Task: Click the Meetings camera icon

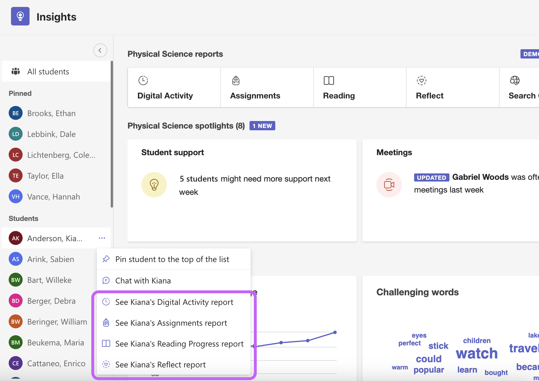Action: (389, 184)
